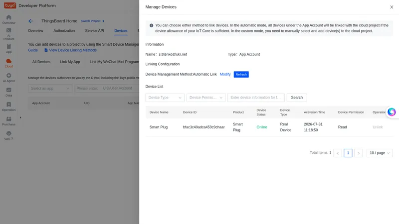This screenshot has height=224, width=399.
Task: Click the Device Name column header
Action: [159, 112]
